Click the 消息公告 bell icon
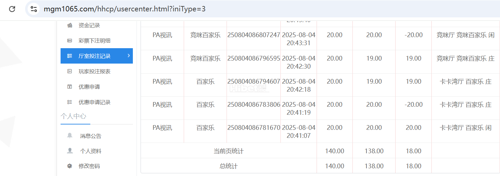 pyautogui.click(x=70, y=136)
